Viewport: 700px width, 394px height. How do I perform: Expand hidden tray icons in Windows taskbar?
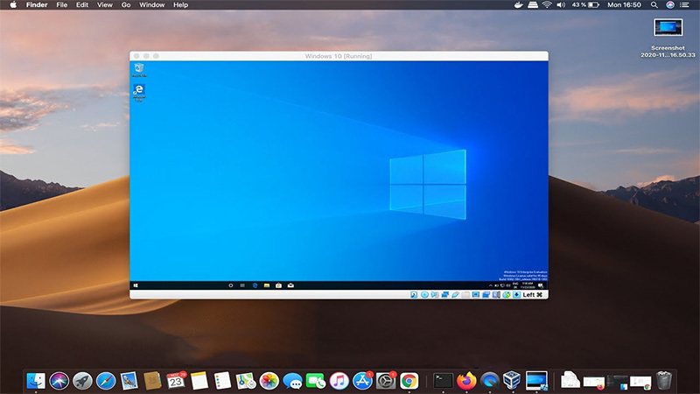(491, 285)
